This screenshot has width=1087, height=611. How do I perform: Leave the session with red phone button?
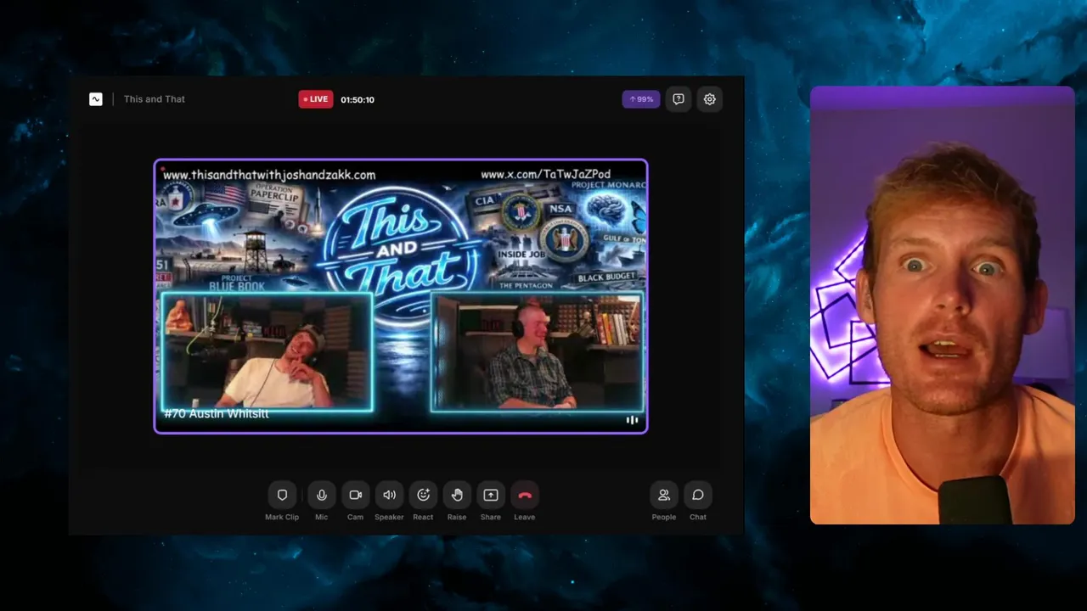(525, 495)
